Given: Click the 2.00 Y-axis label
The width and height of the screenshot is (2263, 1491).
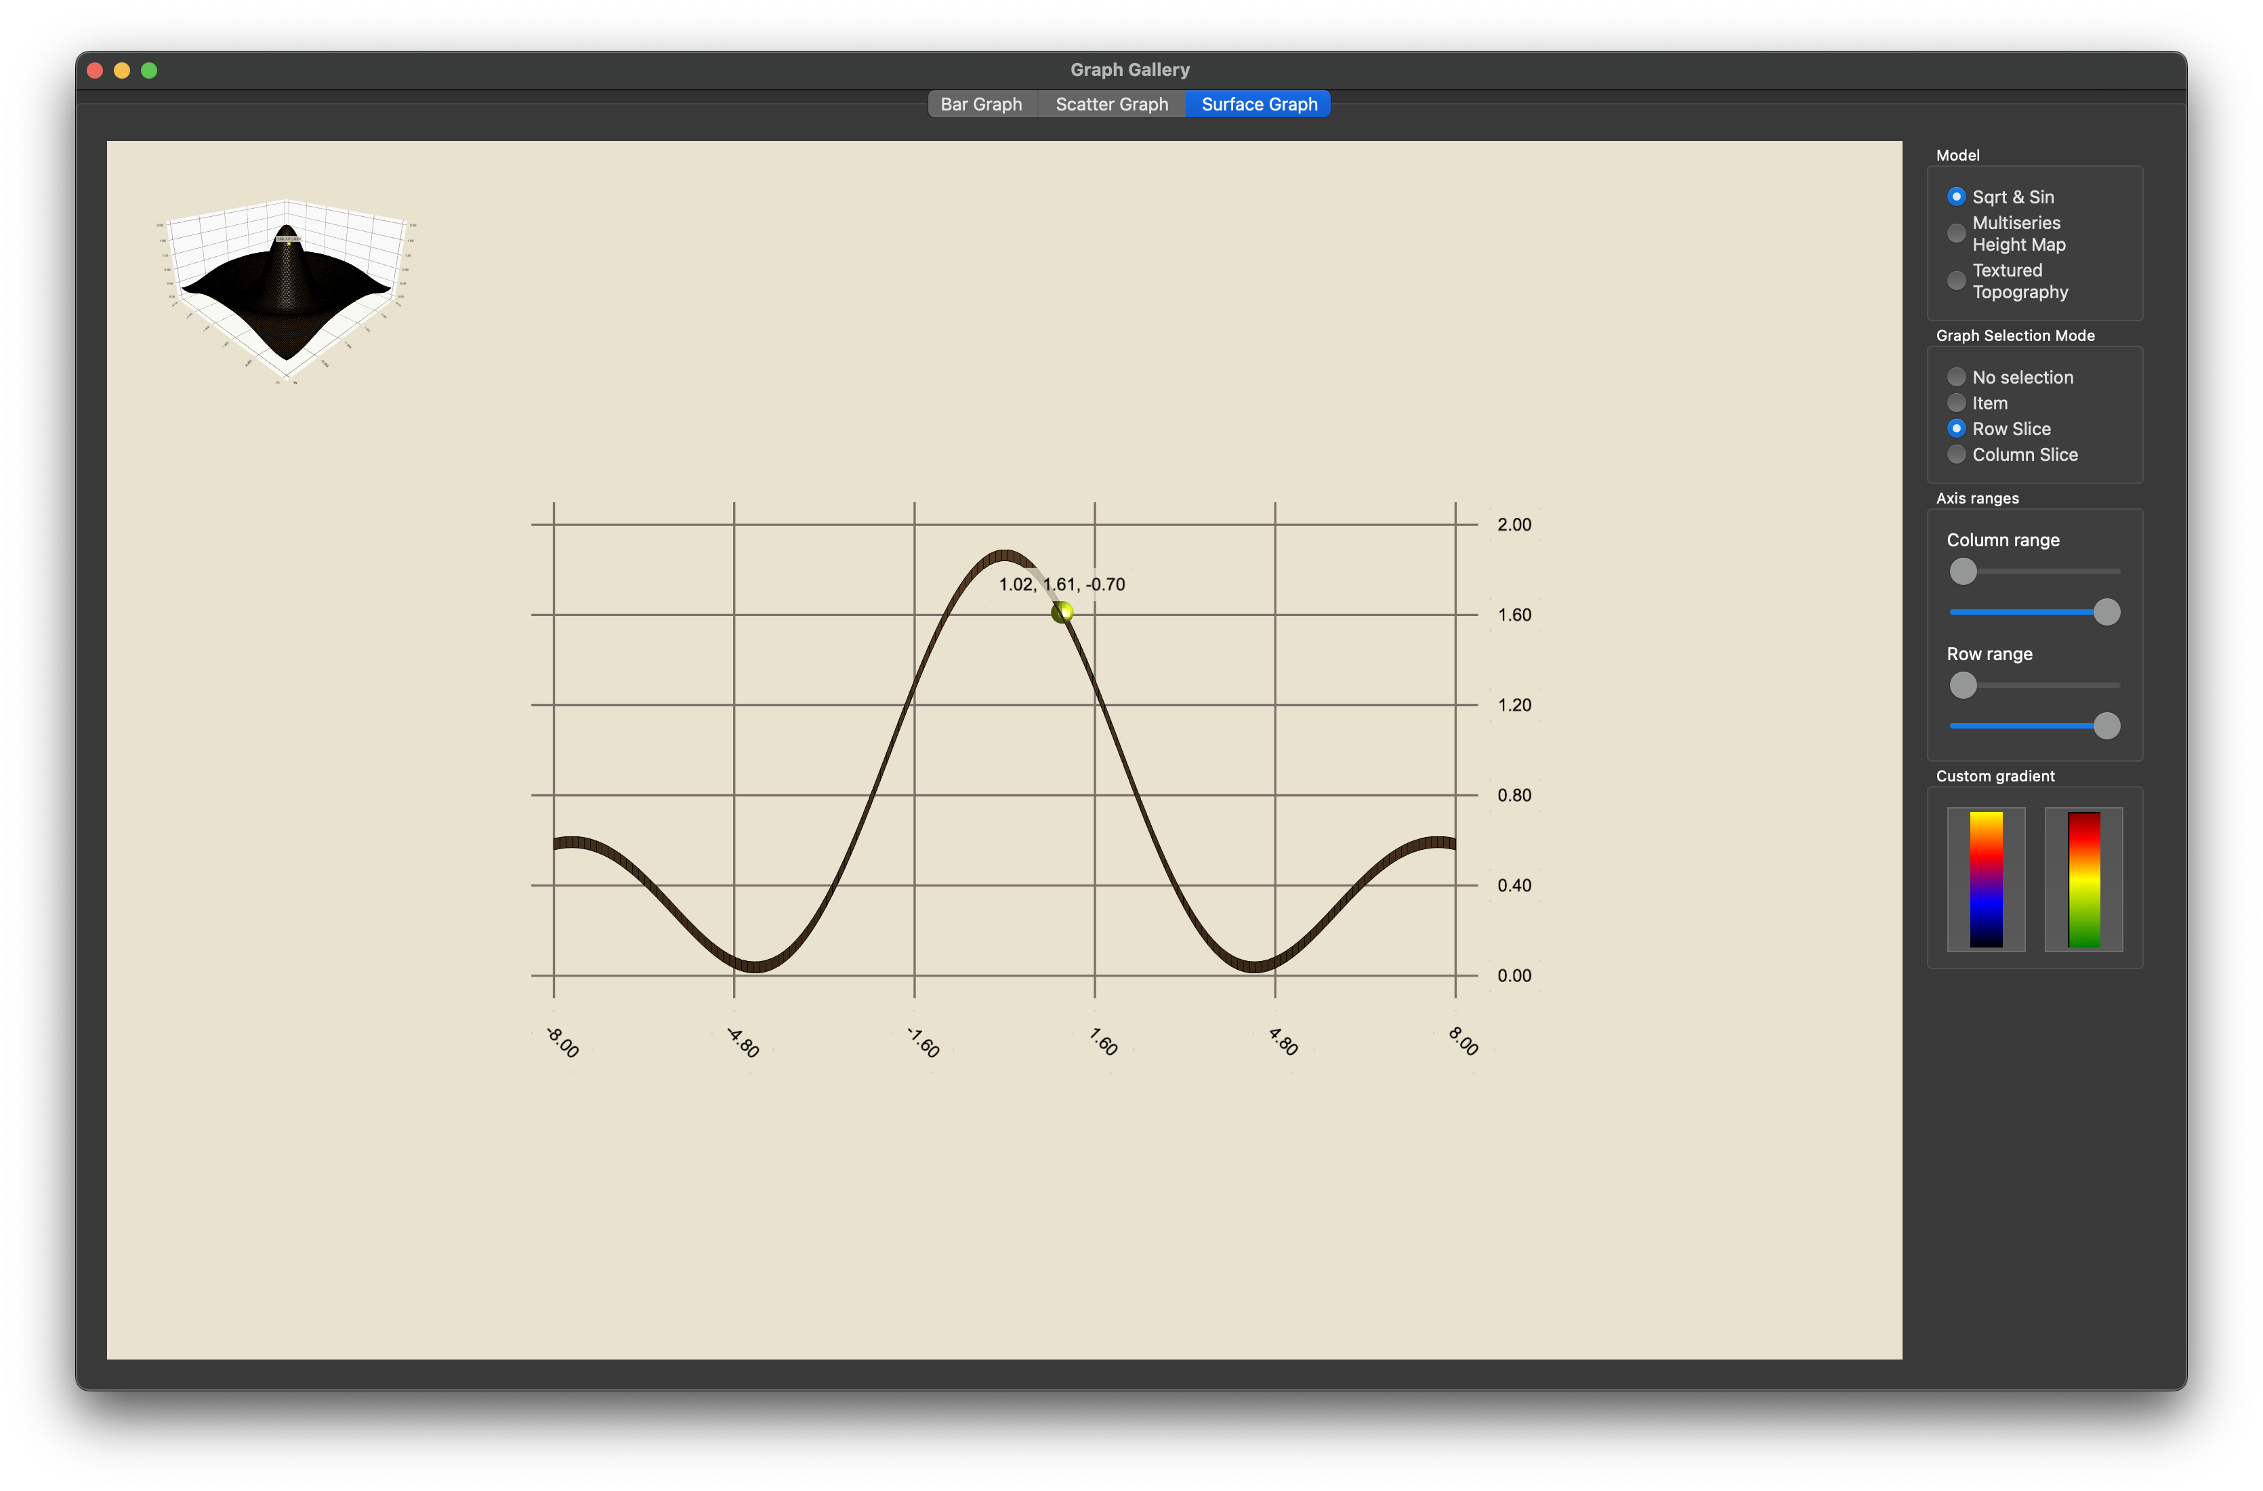Looking at the screenshot, I should pyautogui.click(x=1514, y=524).
